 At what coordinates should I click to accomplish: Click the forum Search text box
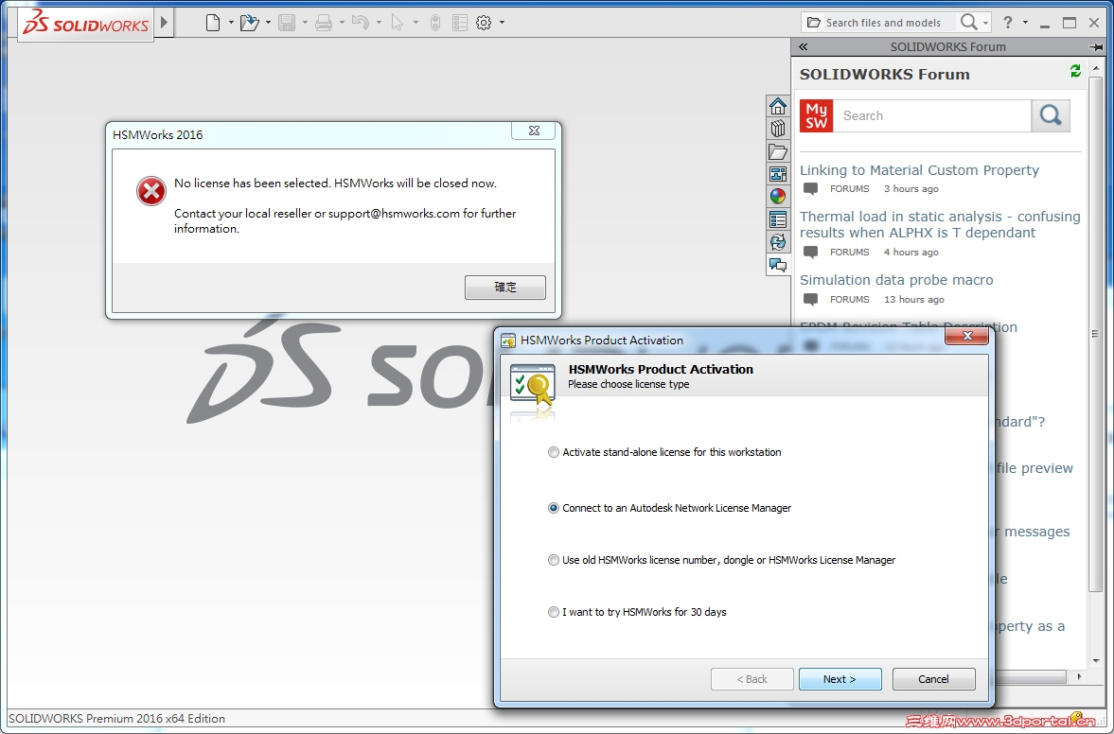931,115
